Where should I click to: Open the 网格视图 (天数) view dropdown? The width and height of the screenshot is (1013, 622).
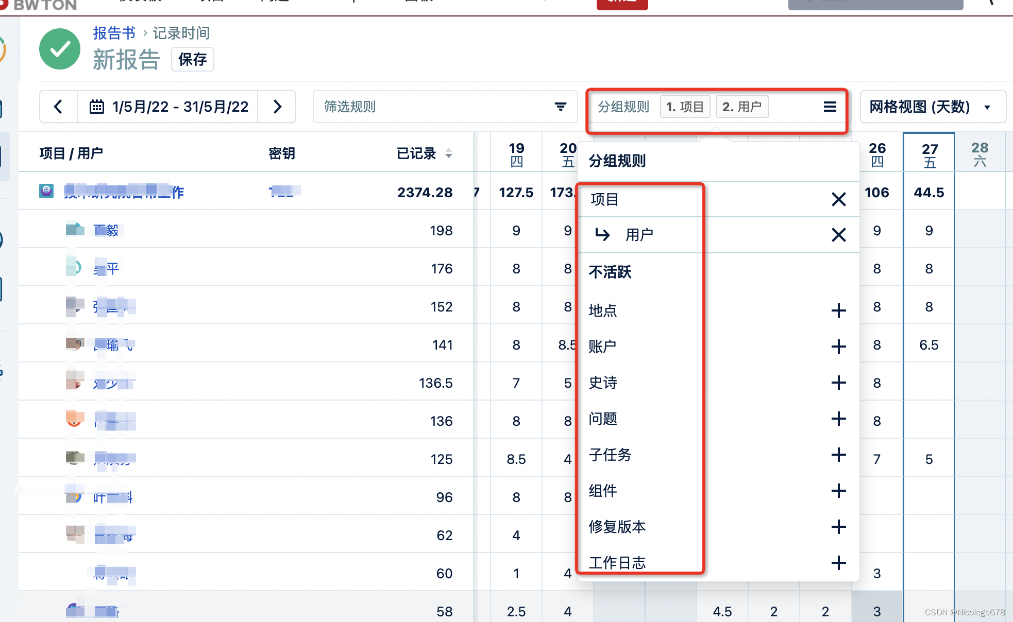[x=932, y=107]
